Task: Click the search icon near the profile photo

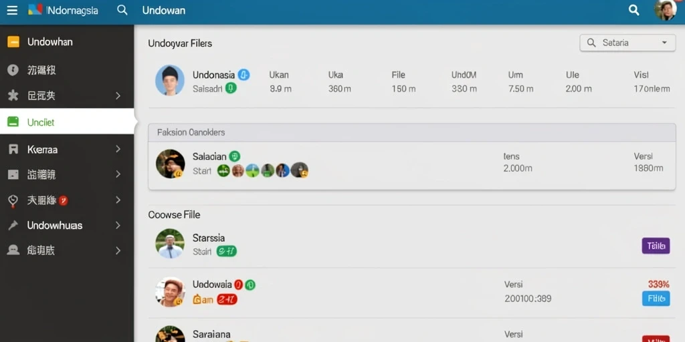Action: point(634,10)
